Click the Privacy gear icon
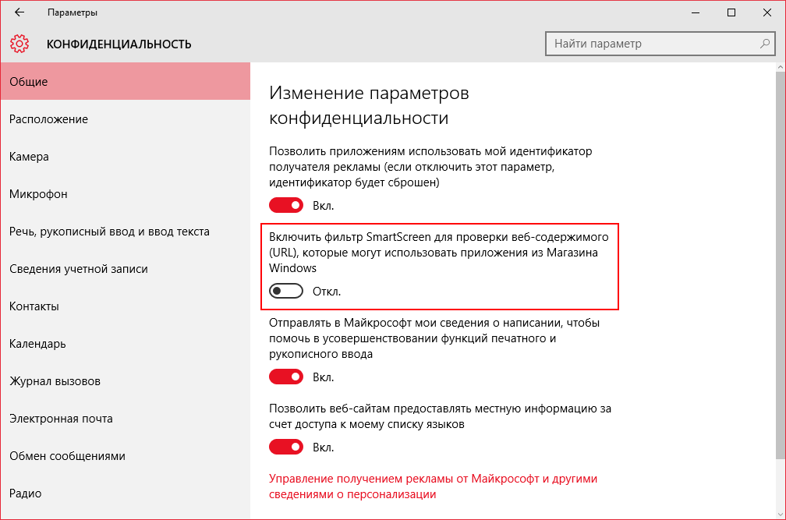 click(x=20, y=44)
